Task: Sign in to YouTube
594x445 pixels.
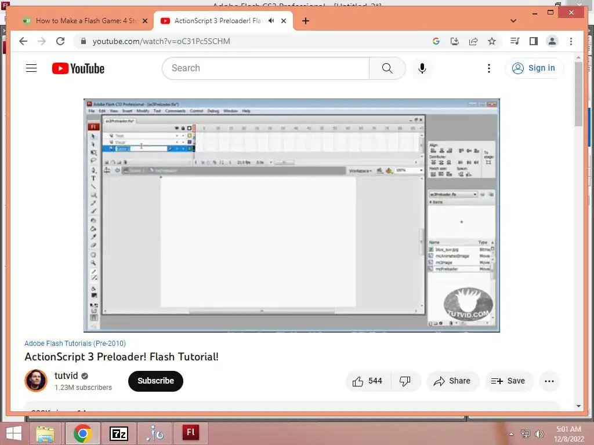Action: pyautogui.click(x=534, y=68)
